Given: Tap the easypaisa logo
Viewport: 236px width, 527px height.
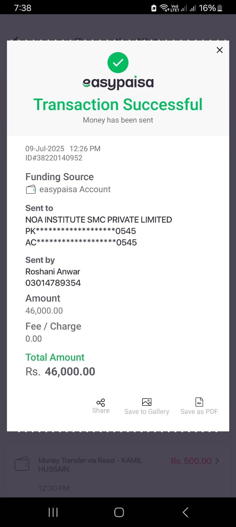Looking at the screenshot, I should (x=118, y=83).
